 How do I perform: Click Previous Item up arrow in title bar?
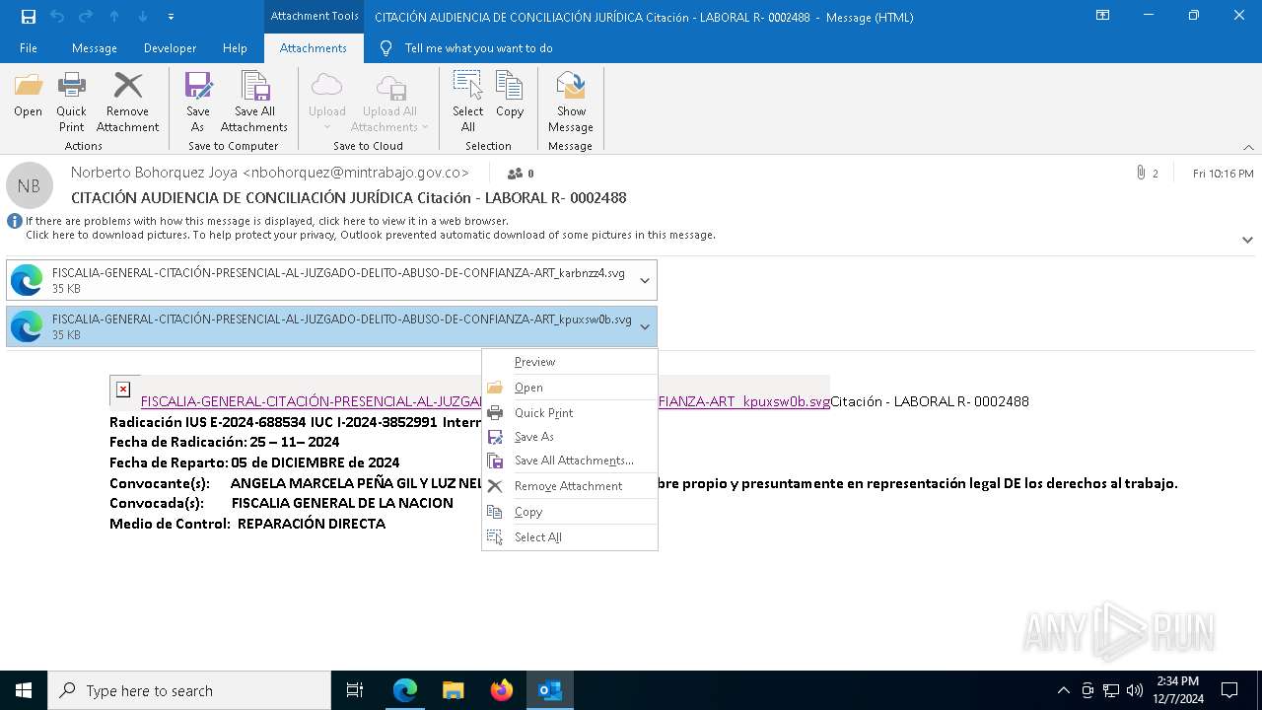[x=114, y=17]
